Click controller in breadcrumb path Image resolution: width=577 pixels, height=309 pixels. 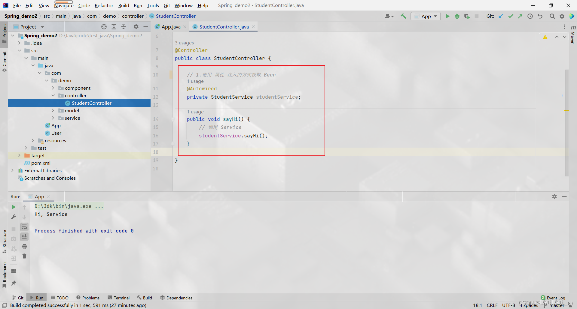pos(133,16)
